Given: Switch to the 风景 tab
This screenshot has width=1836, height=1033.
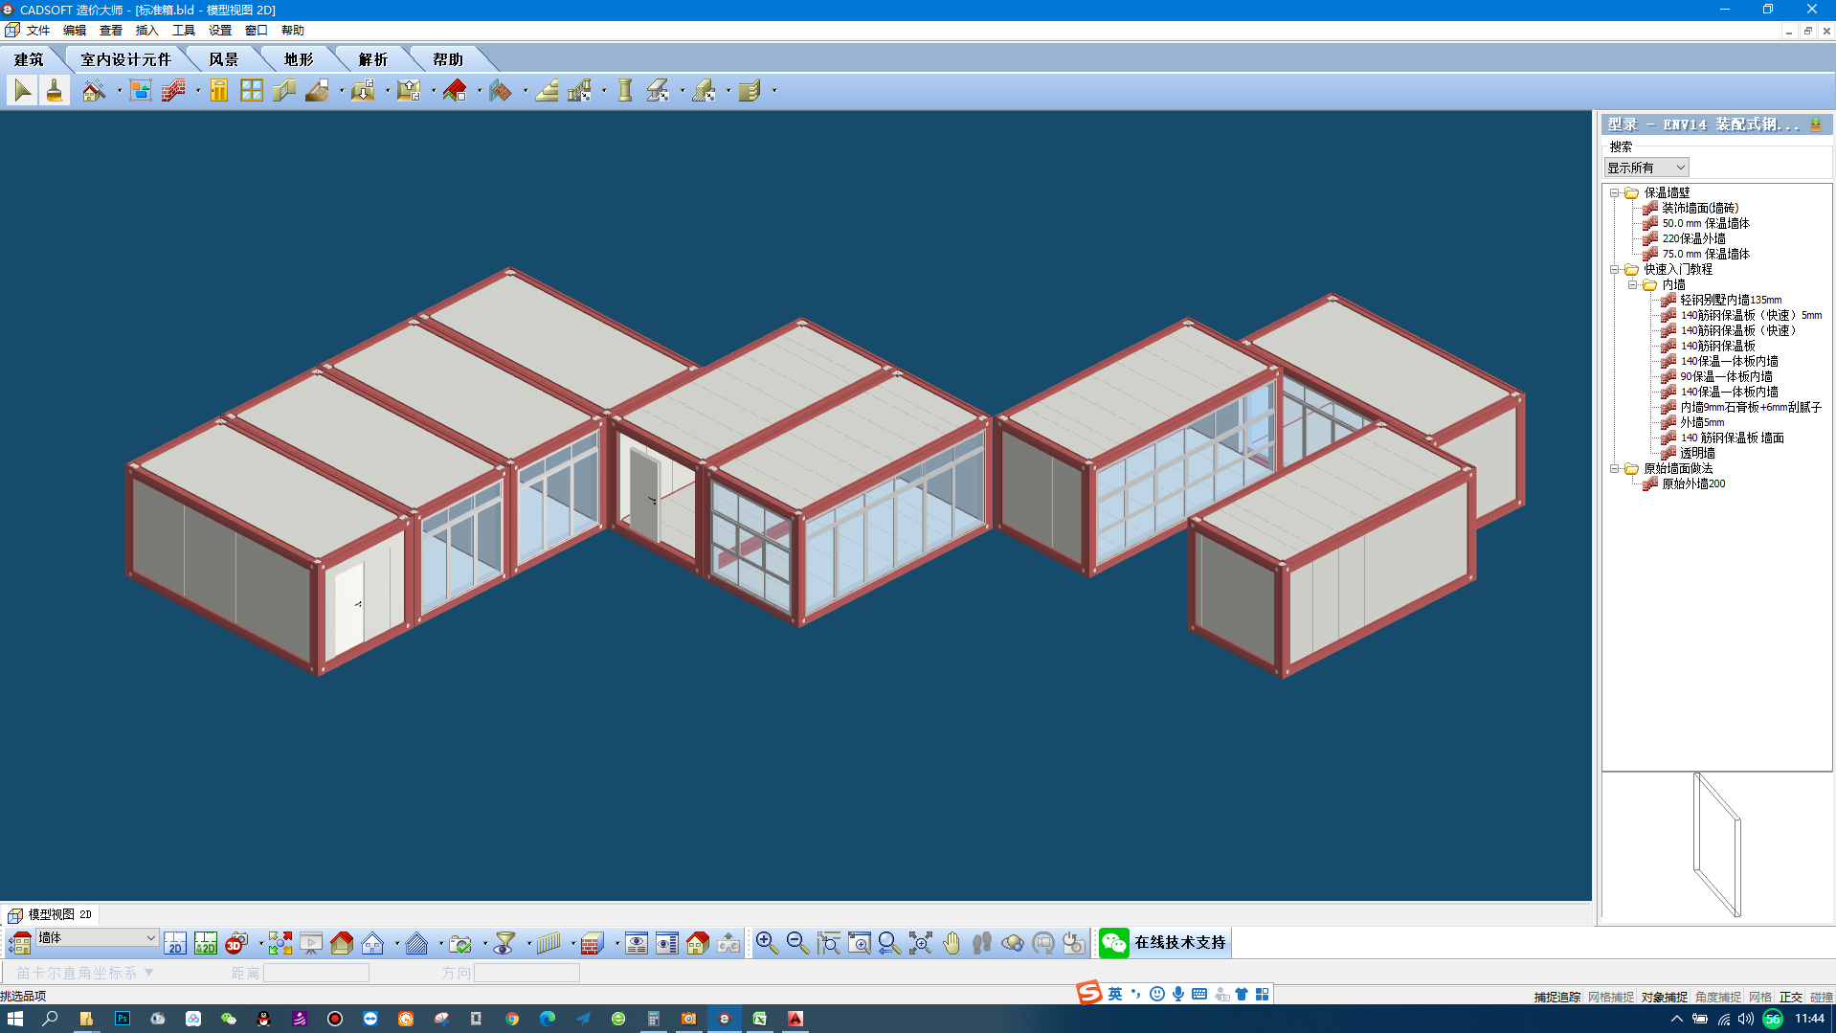Looking at the screenshot, I should [x=224, y=59].
